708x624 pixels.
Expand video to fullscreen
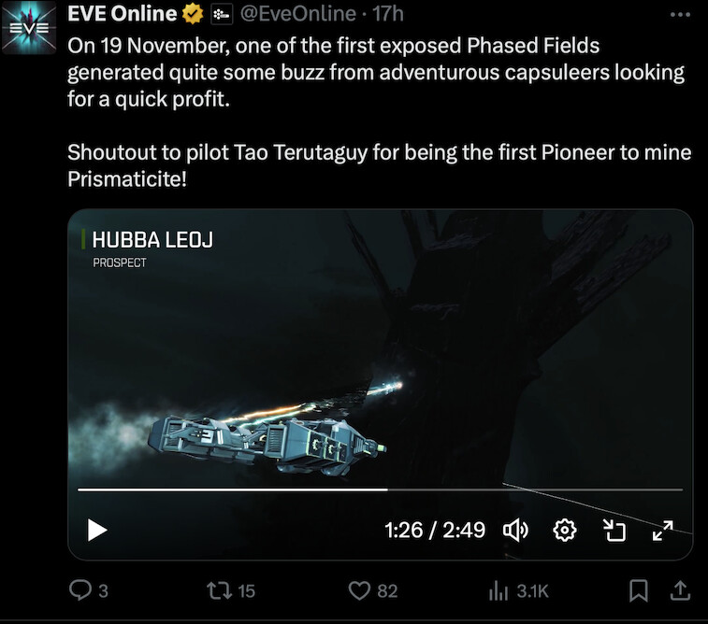click(x=663, y=530)
